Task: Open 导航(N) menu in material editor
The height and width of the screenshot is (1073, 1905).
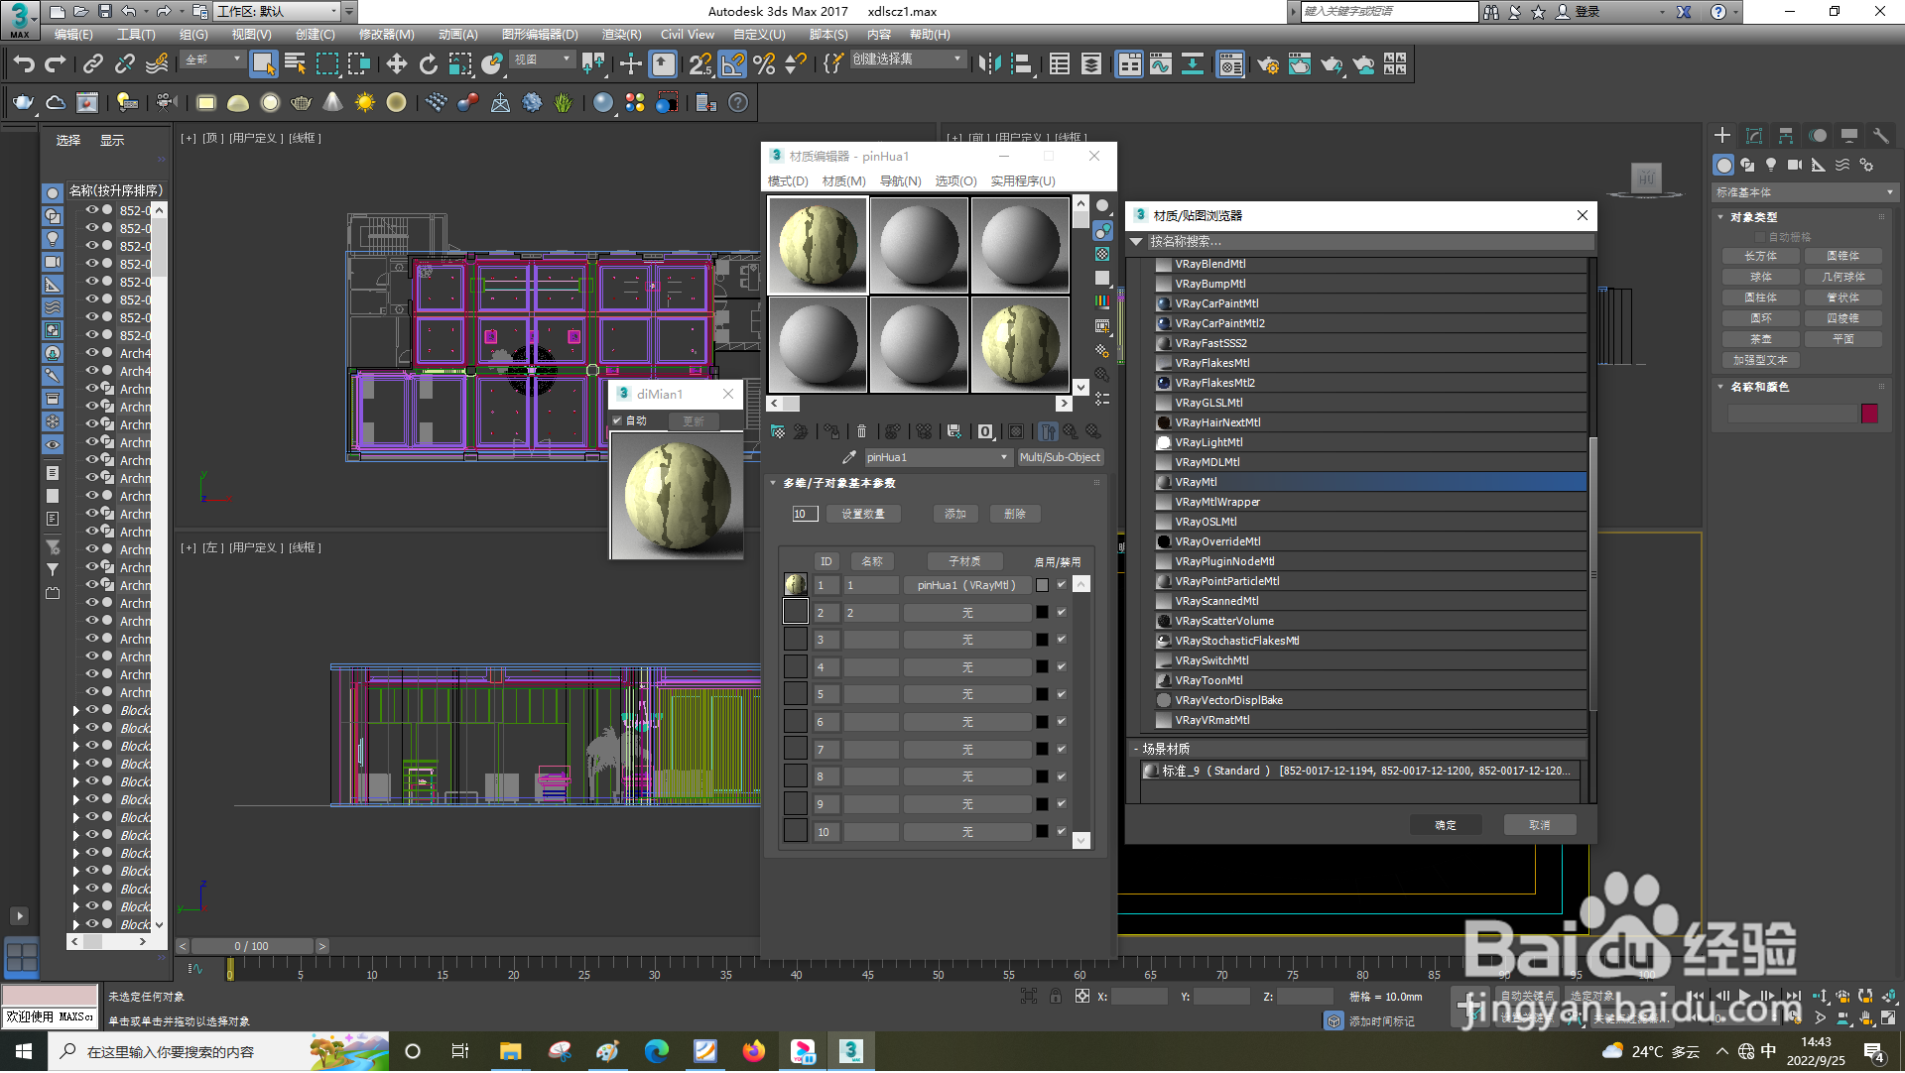Action: tap(900, 181)
